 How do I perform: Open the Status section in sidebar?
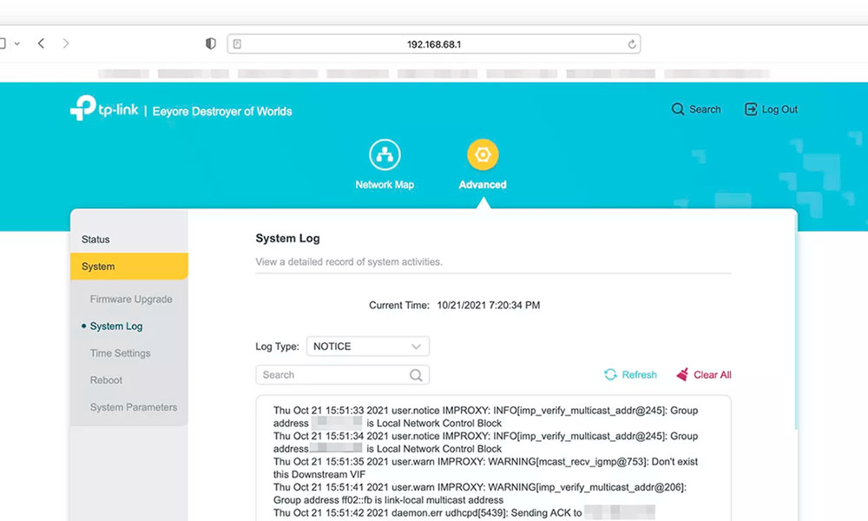95,240
